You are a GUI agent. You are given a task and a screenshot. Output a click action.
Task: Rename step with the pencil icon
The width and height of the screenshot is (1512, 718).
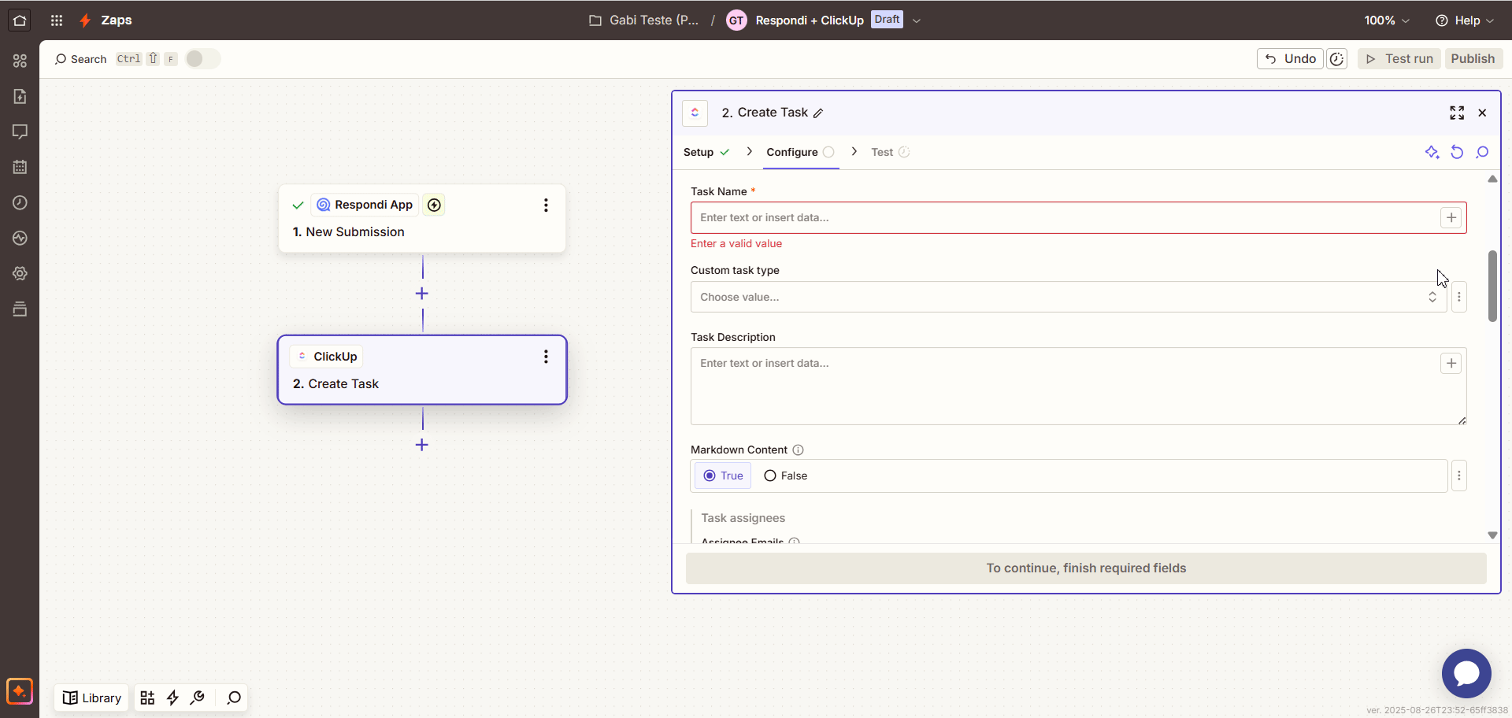tap(818, 113)
